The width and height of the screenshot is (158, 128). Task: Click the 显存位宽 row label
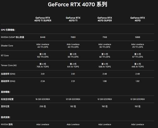5,107
